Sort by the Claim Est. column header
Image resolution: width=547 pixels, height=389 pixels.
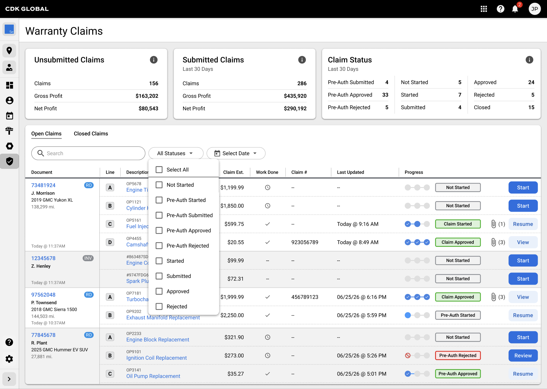(x=233, y=172)
